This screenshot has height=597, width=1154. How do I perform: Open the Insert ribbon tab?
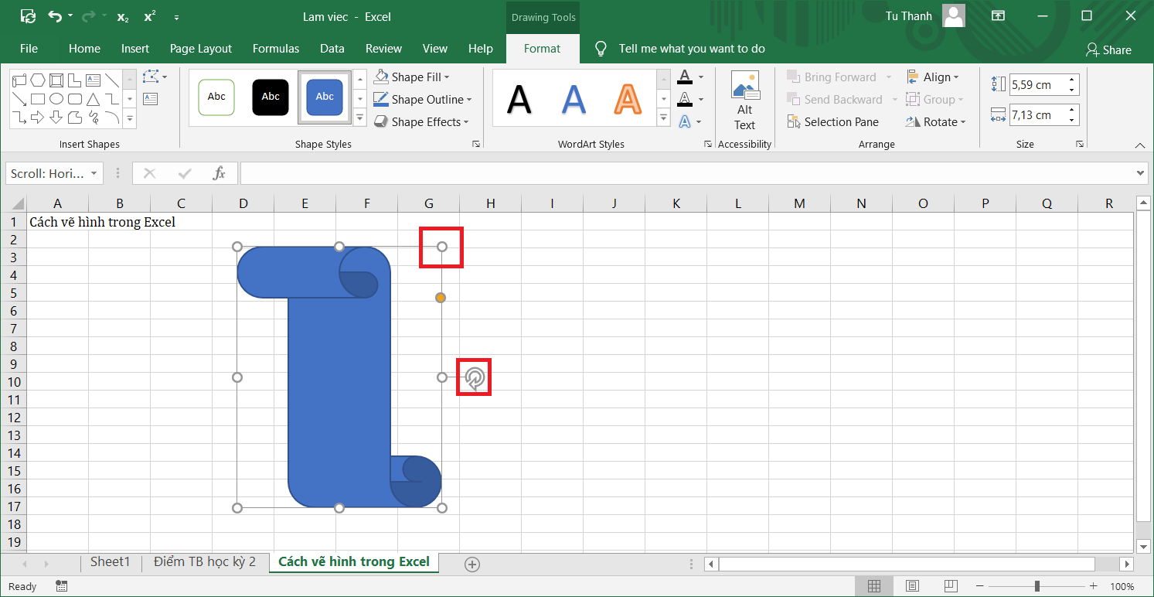(135, 49)
